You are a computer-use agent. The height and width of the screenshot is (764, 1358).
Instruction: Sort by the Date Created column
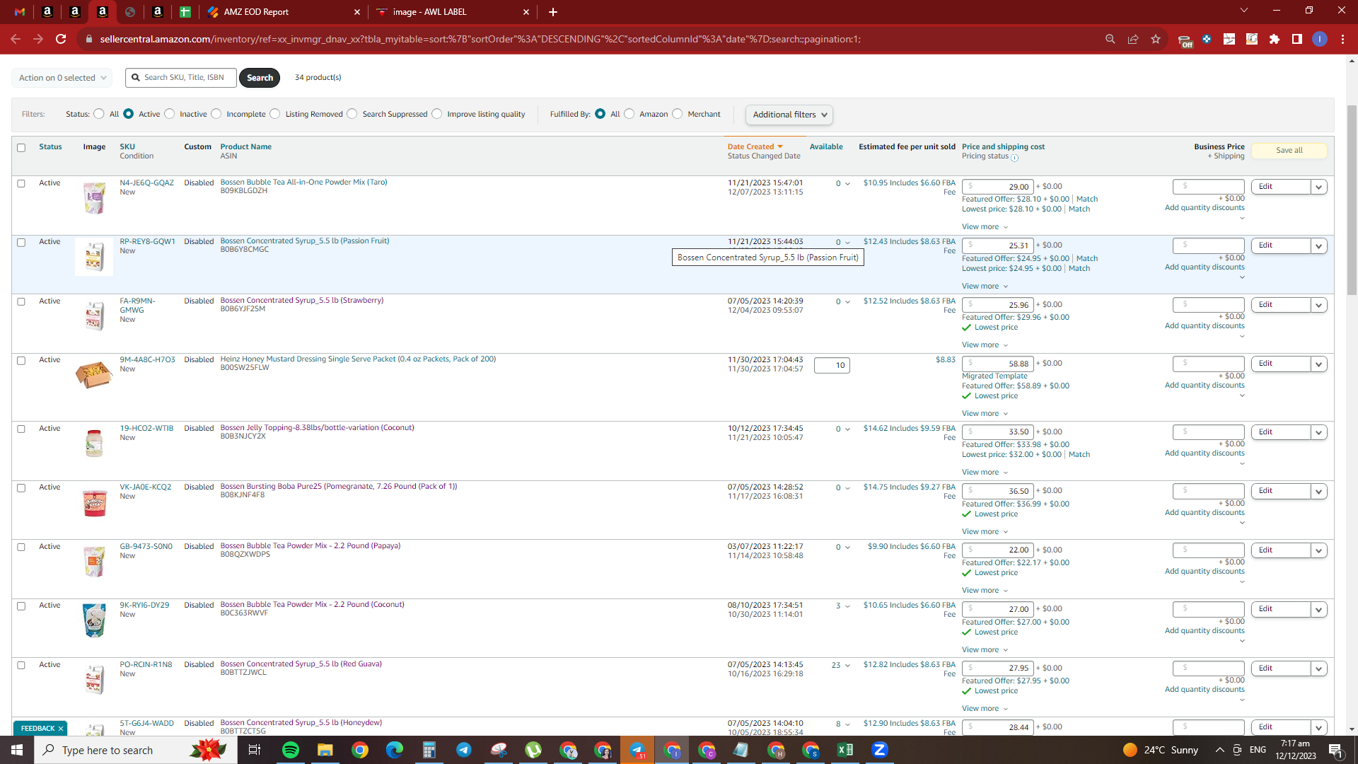pos(755,147)
